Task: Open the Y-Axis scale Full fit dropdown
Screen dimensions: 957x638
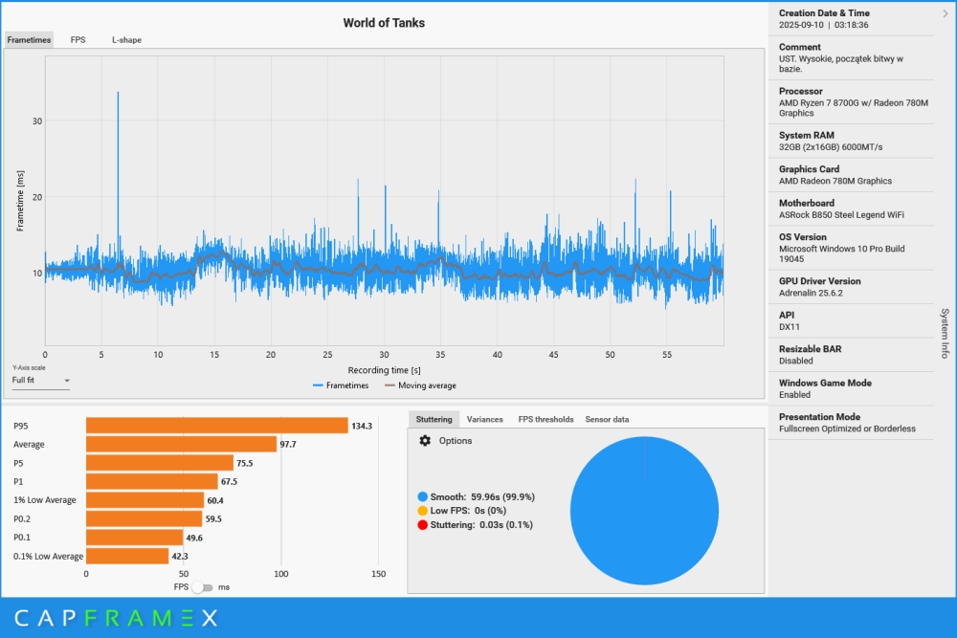Action: tap(41, 381)
